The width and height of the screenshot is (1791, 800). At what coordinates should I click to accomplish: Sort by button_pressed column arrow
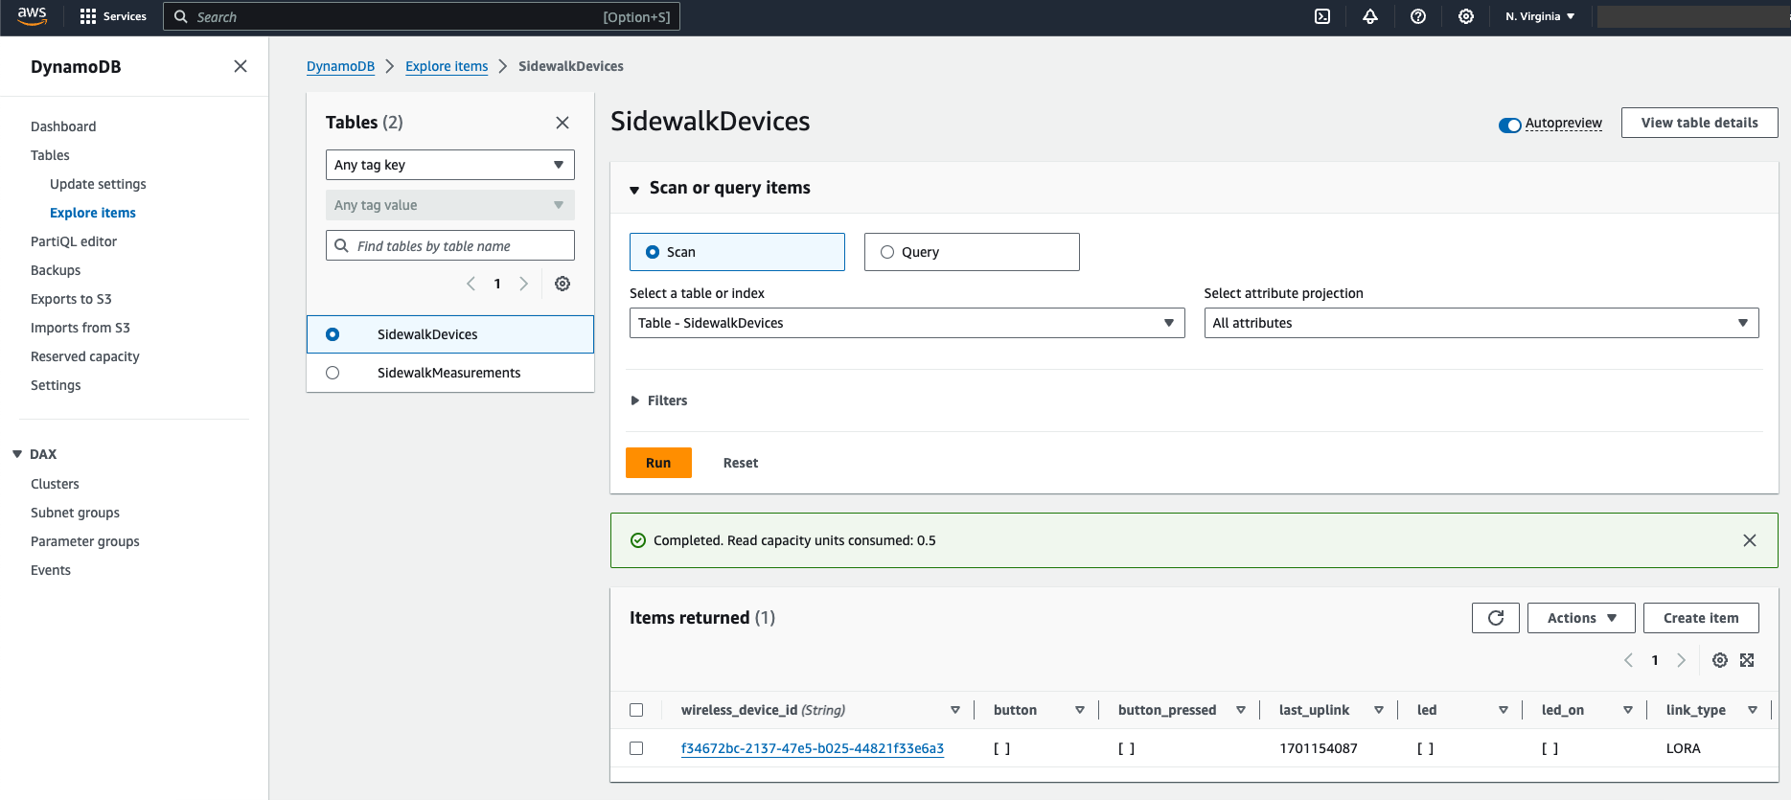point(1241,710)
